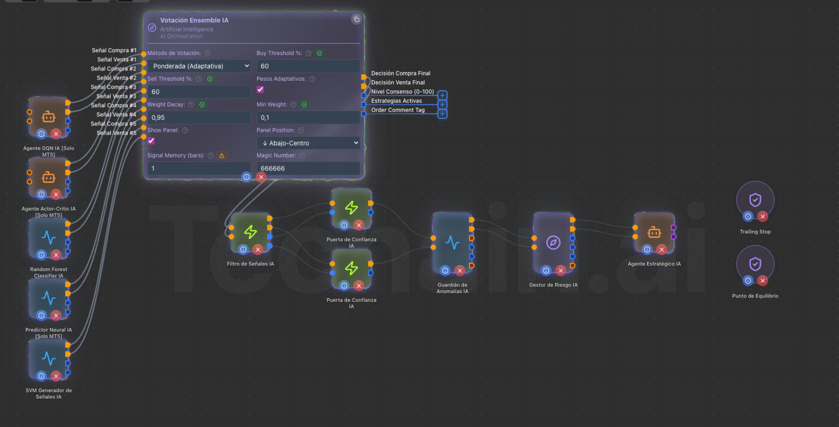Image resolution: width=839 pixels, height=427 pixels.
Task: Click plus button next to Nivel Consenso output
Action: [442, 96]
